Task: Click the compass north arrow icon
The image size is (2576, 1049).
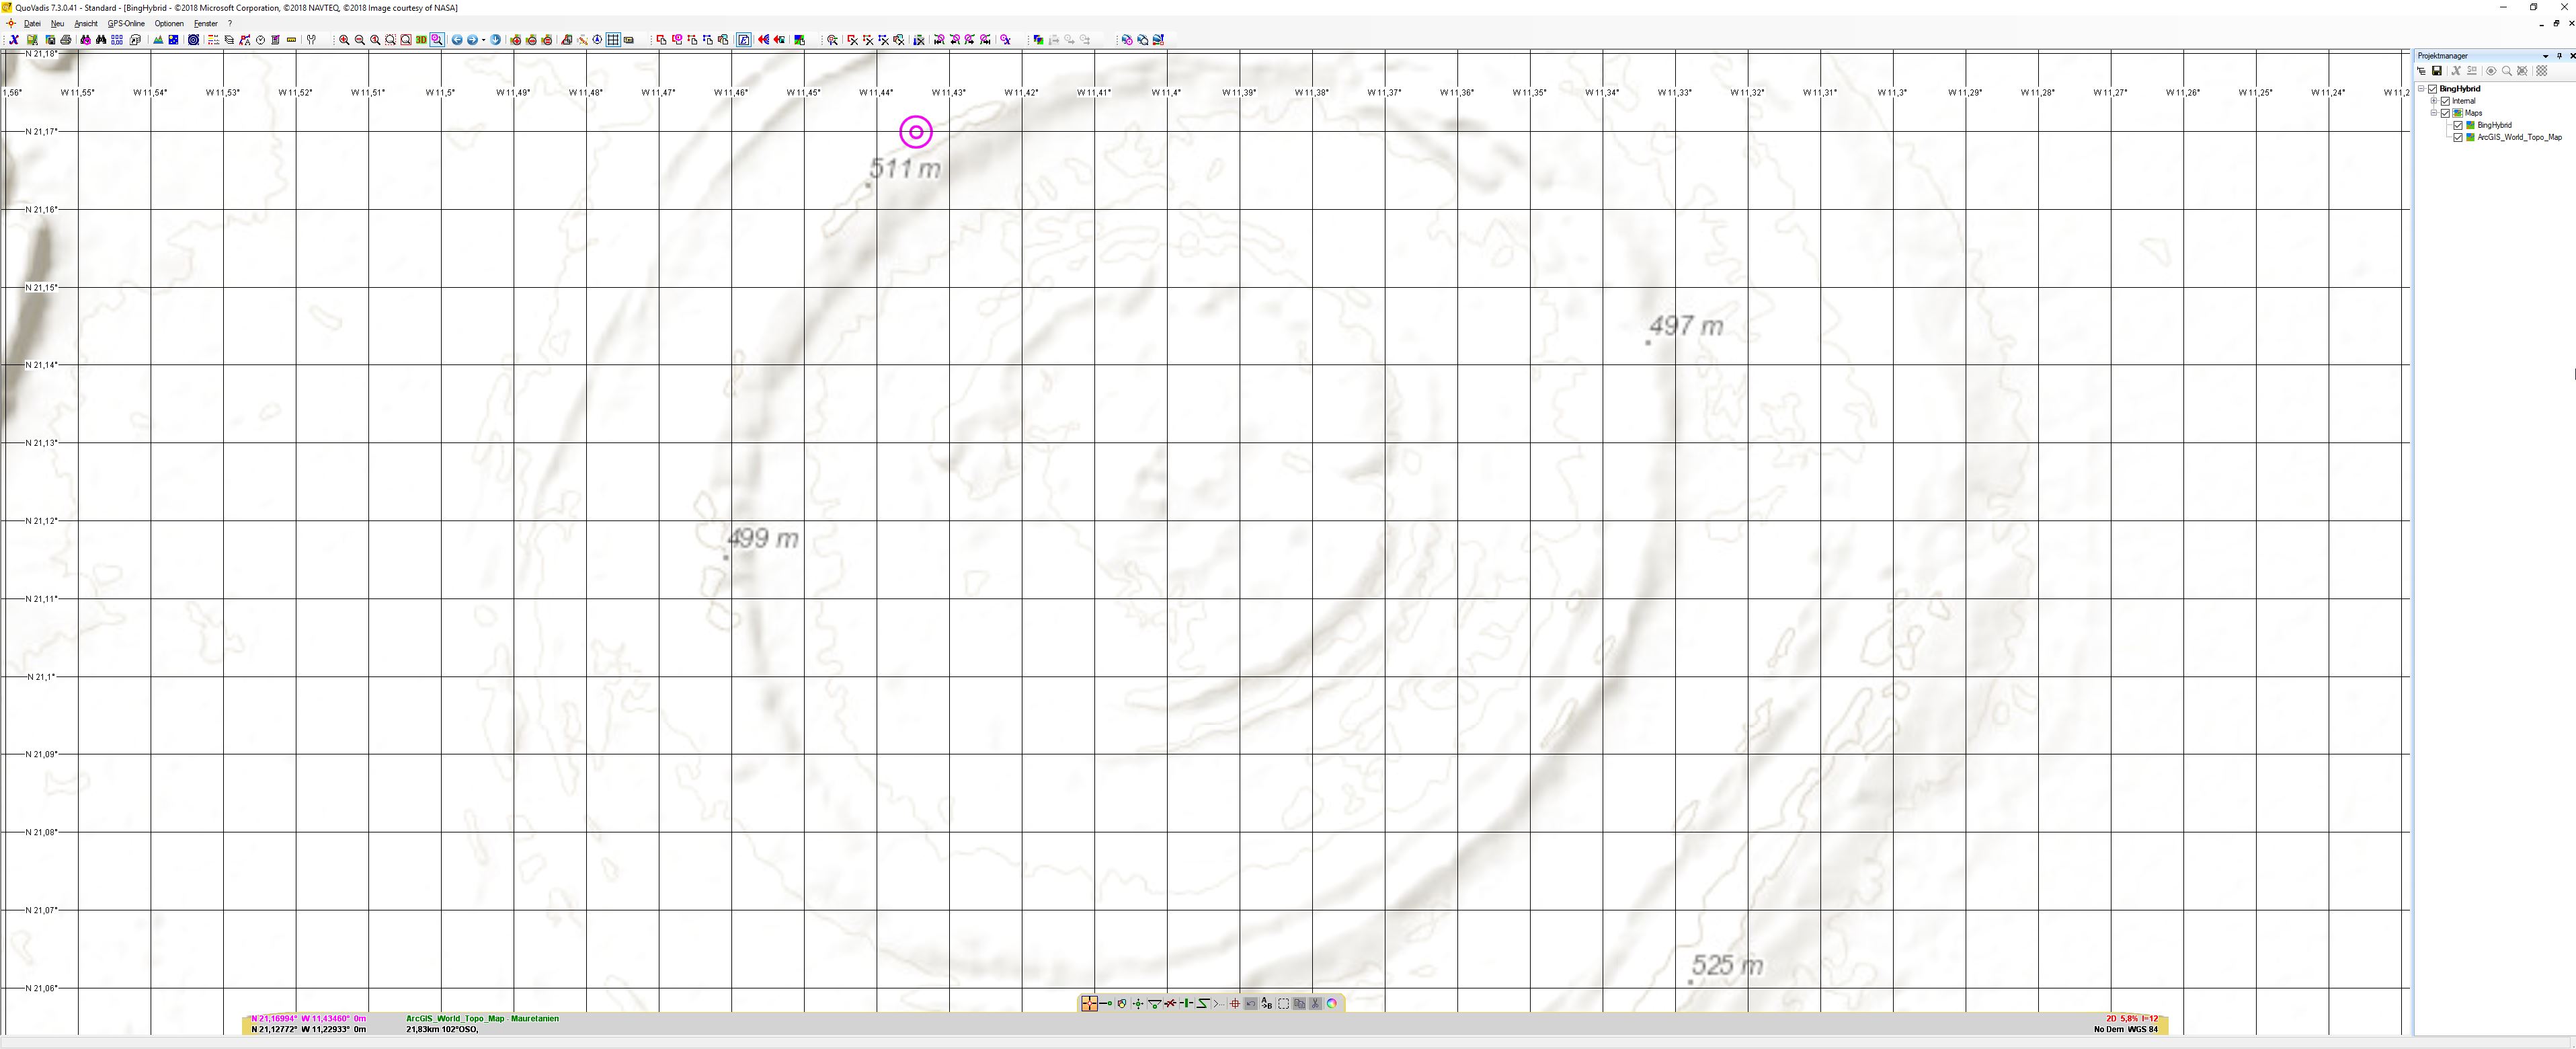Action: click(x=597, y=40)
